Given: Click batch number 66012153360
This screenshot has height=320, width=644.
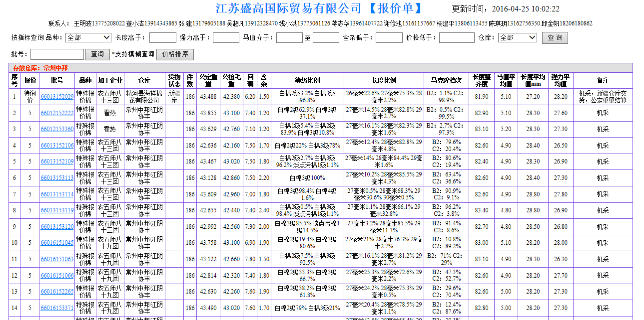Looking at the screenshot, I should [57, 130].
